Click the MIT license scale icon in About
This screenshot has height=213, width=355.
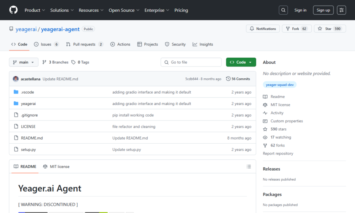[265, 105]
